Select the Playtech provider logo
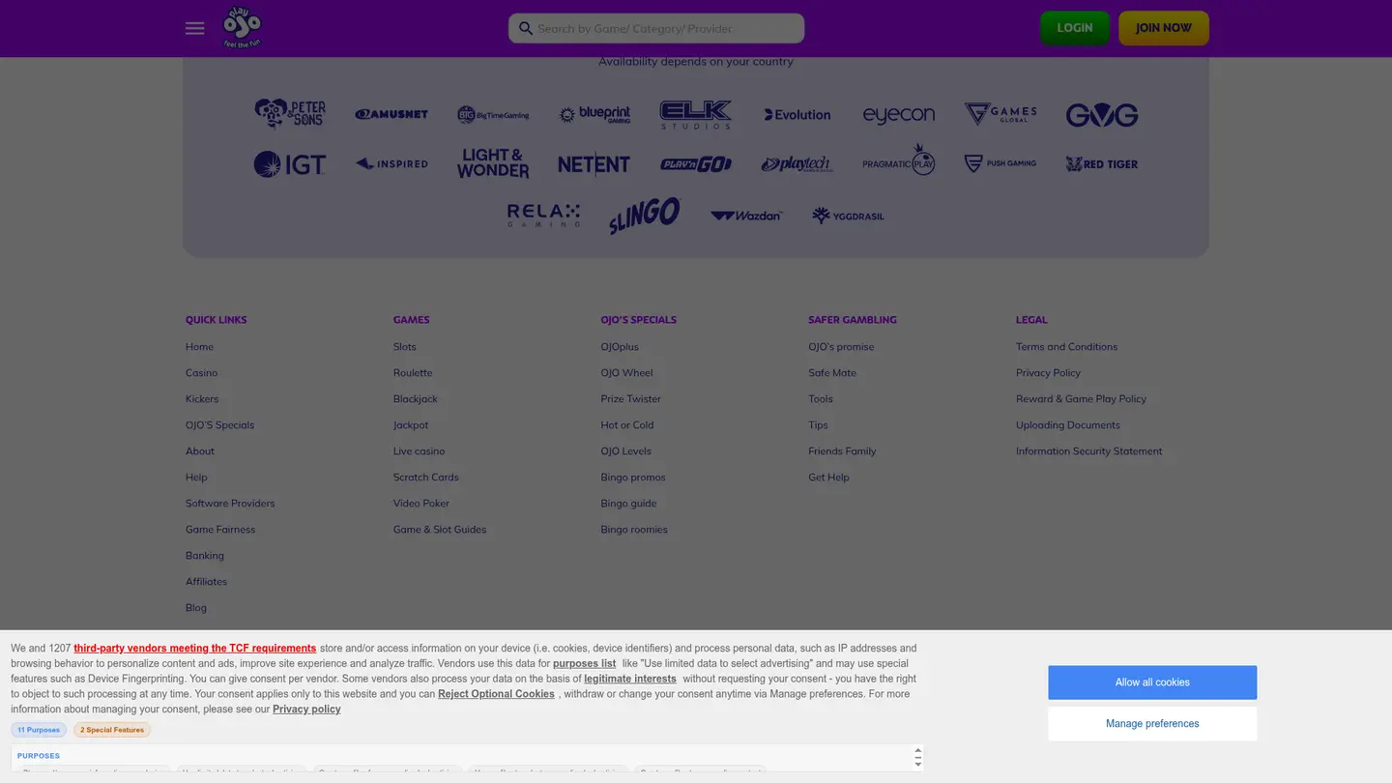The height and width of the screenshot is (783, 1392). tap(797, 164)
